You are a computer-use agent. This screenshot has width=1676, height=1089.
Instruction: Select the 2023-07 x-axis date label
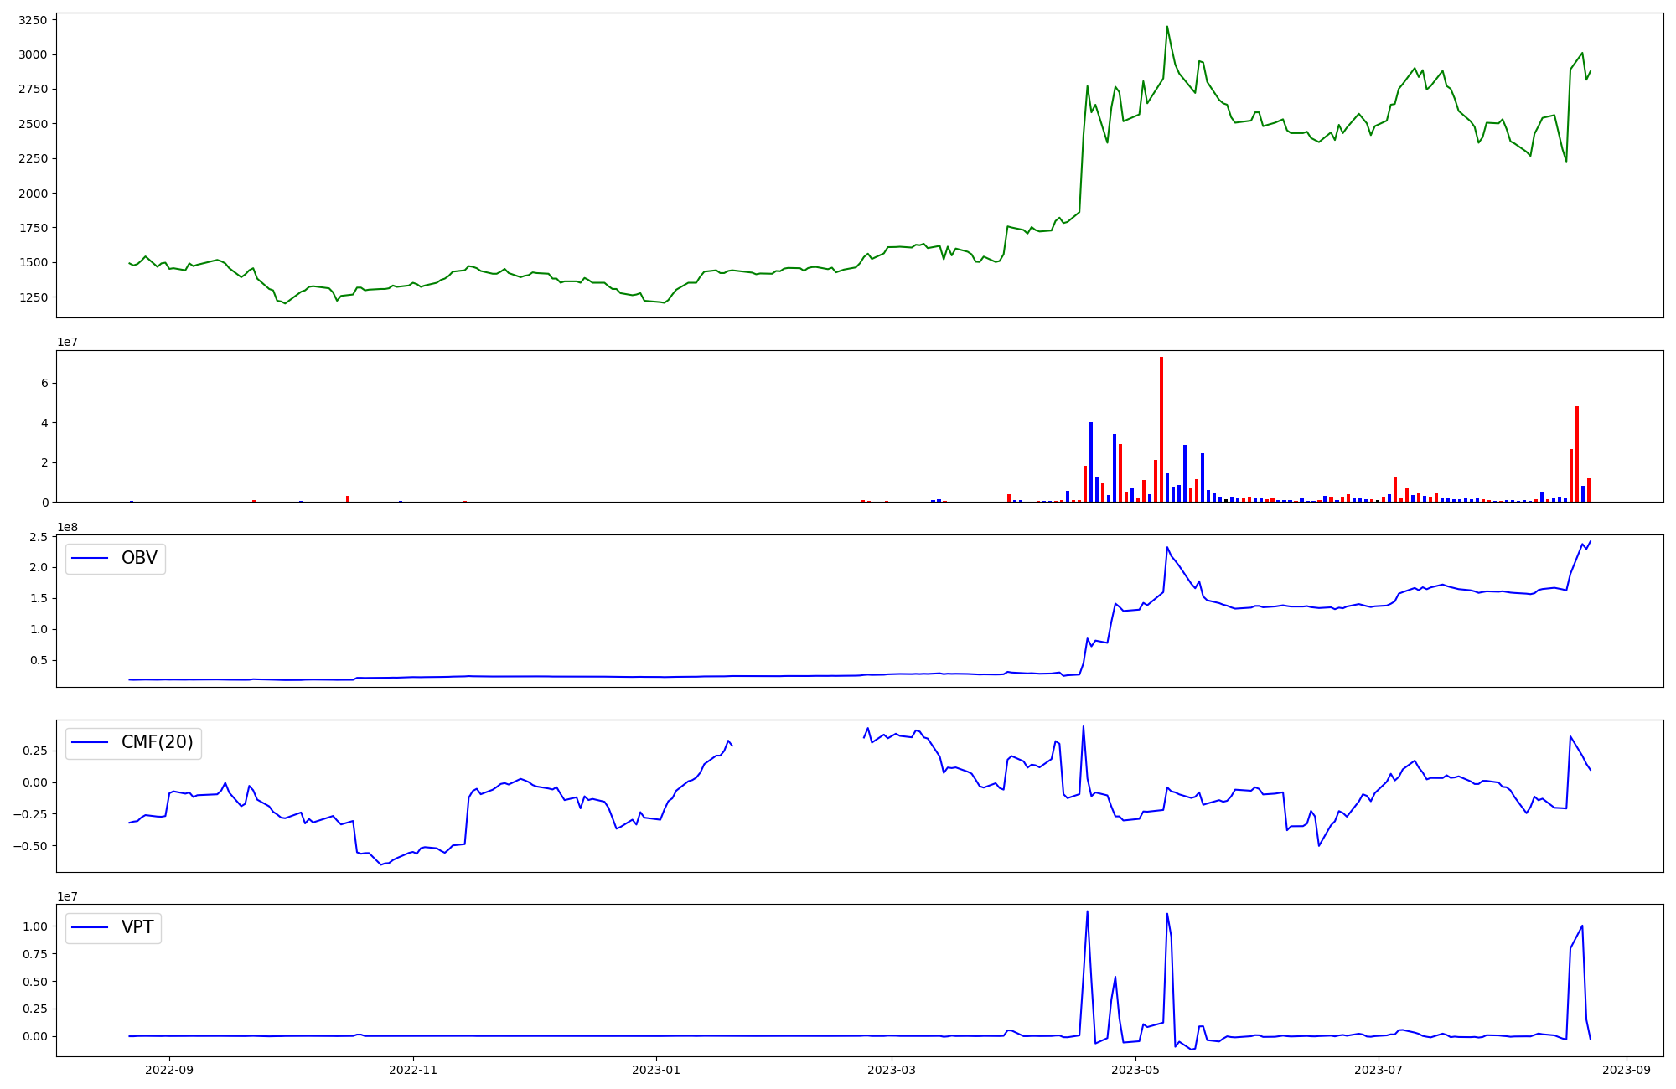pyautogui.click(x=1379, y=1069)
